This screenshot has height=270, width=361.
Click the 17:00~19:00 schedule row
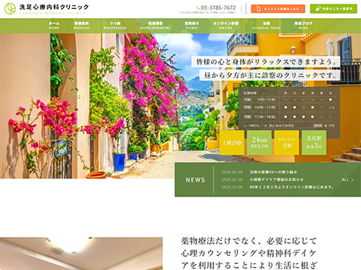click(x=289, y=117)
